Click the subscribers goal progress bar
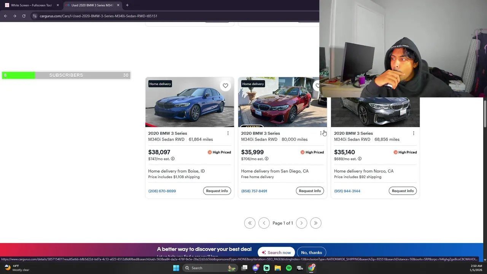487x274 pixels. click(x=66, y=75)
